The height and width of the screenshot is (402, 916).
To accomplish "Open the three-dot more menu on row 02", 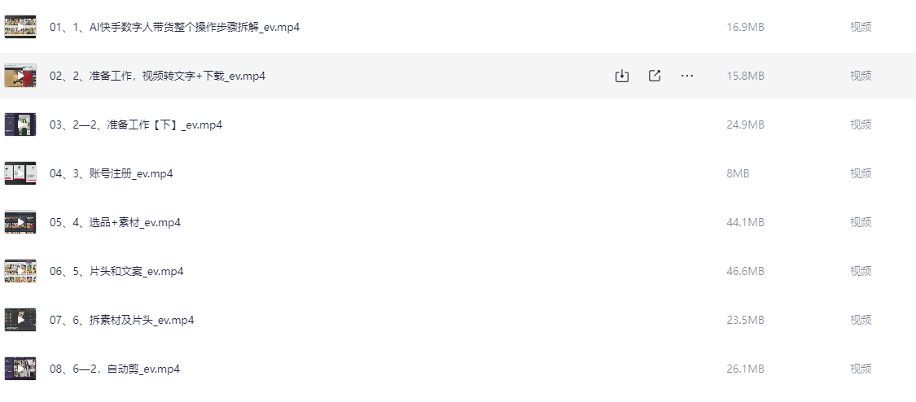I will pyautogui.click(x=687, y=76).
